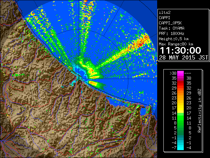Click the 11:30:00 timestamp text
The image size is (210, 158).
click(180, 50)
